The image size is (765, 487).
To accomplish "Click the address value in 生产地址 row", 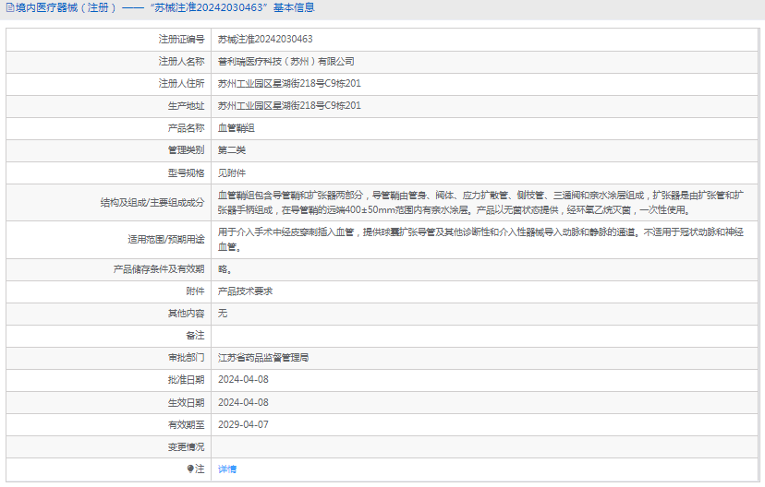I will (x=289, y=106).
